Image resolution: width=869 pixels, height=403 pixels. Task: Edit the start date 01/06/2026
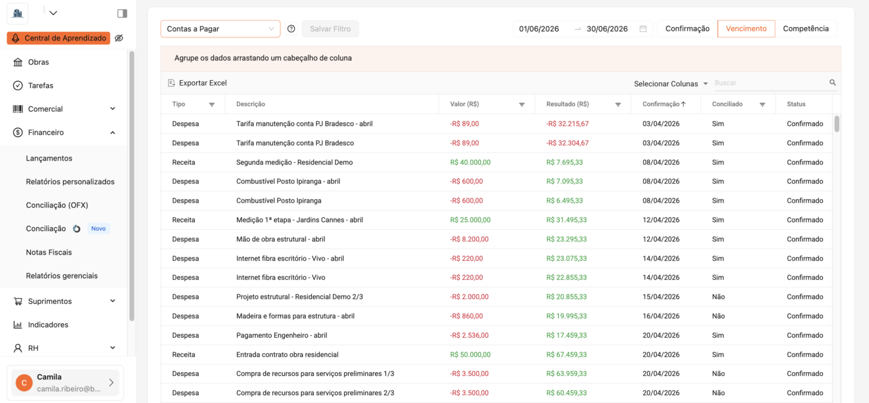point(539,29)
